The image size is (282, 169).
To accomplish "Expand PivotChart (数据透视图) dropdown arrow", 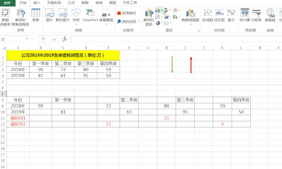I will pyautogui.click(x=191, y=24).
